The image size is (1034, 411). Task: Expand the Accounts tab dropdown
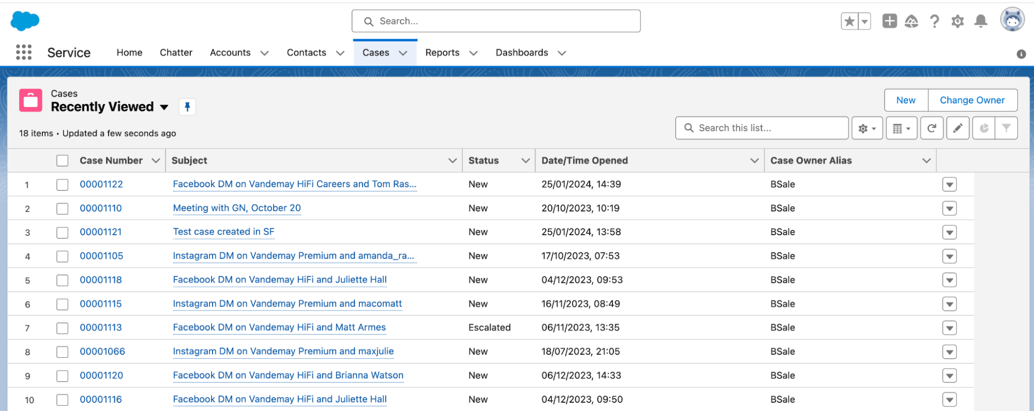point(264,53)
